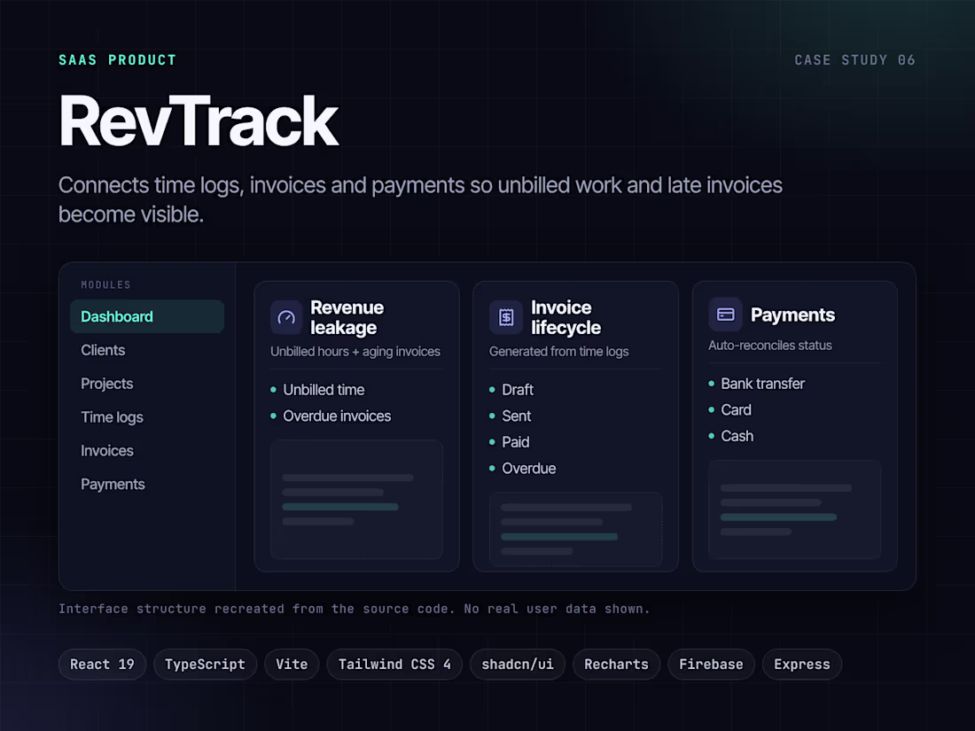Select Dashboard in the modules sidebar

(147, 316)
